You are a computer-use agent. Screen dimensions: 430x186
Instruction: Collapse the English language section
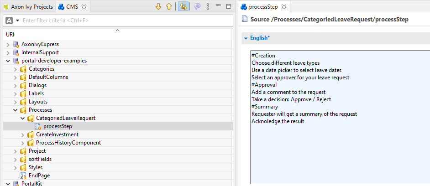(x=246, y=38)
